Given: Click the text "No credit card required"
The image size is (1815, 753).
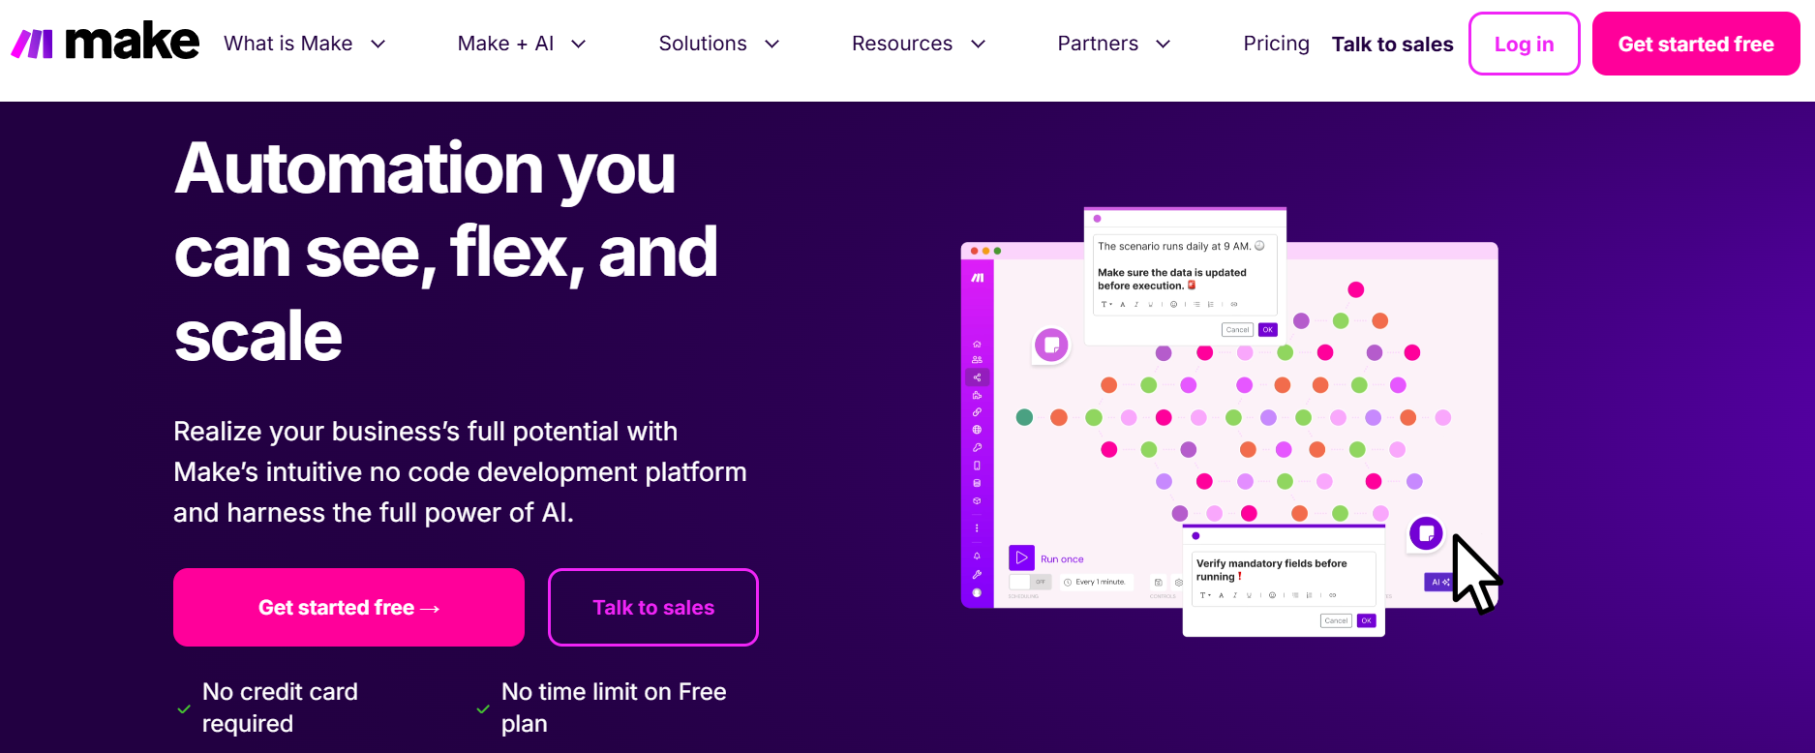Looking at the screenshot, I should pyautogui.click(x=280, y=708).
